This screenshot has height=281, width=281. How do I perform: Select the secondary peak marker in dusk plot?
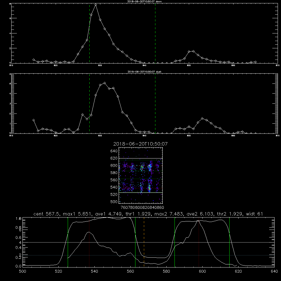point(202,119)
